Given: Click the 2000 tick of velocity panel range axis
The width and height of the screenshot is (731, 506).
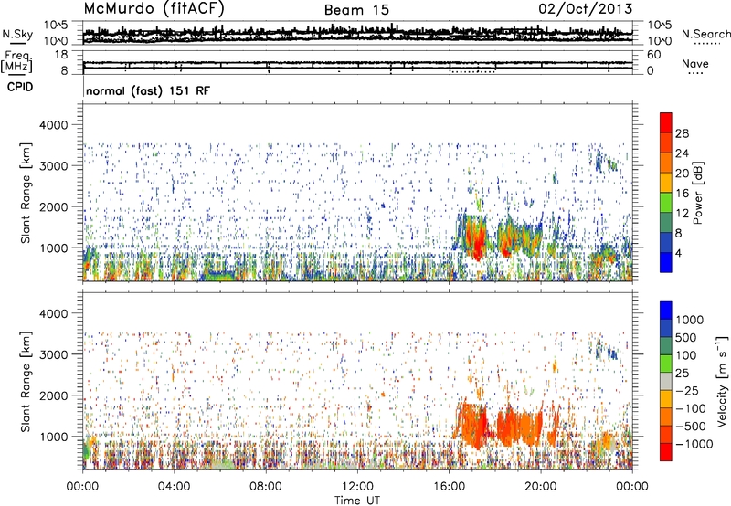Looking at the screenshot, I should pyautogui.click(x=54, y=395).
